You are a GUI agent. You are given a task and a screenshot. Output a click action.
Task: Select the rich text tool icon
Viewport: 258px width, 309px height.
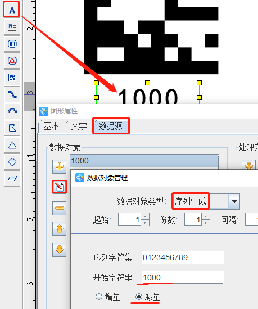[x=12, y=27]
